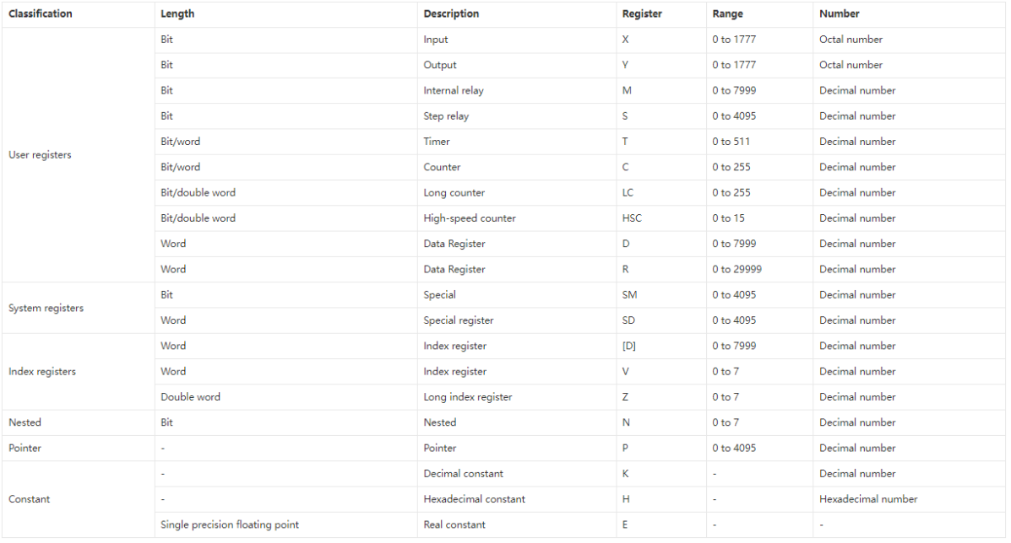Select the High-speed counter description cell
1011x543 pixels.
(x=470, y=218)
